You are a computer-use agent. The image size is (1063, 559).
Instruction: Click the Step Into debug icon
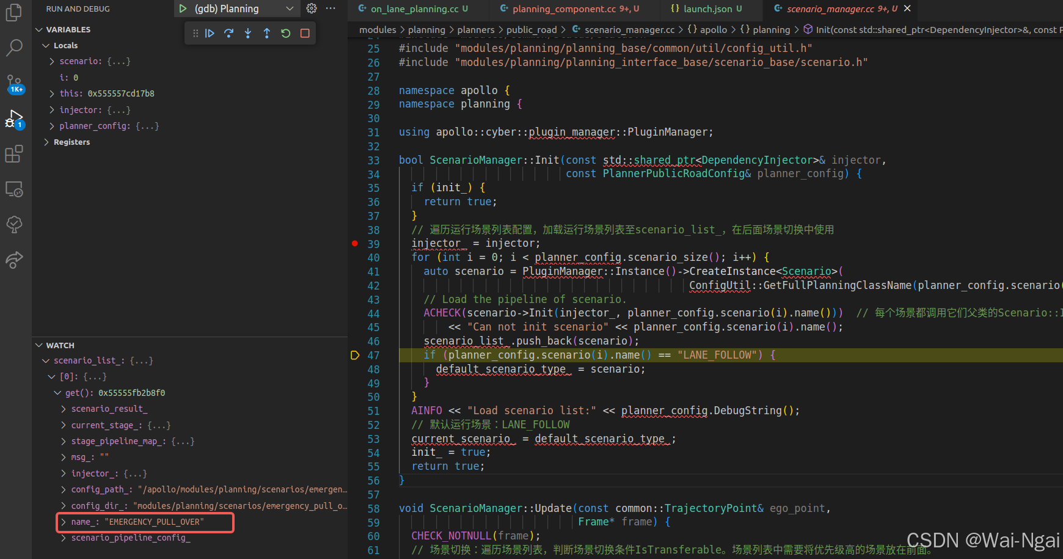(248, 33)
